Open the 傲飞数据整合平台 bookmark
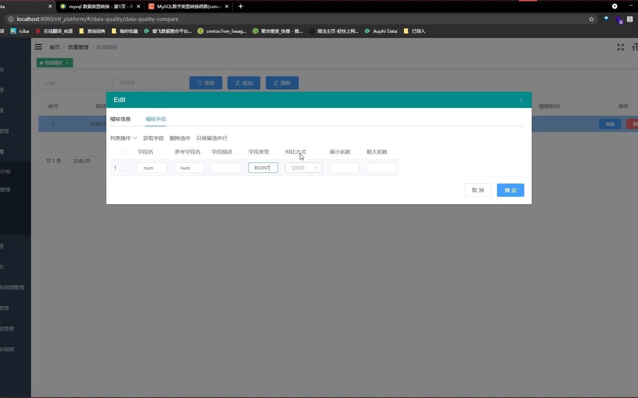Screen dimensions: 638x398 pyautogui.click(x=168, y=31)
